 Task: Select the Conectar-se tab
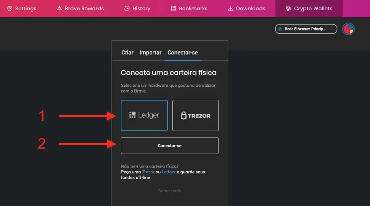click(x=183, y=53)
